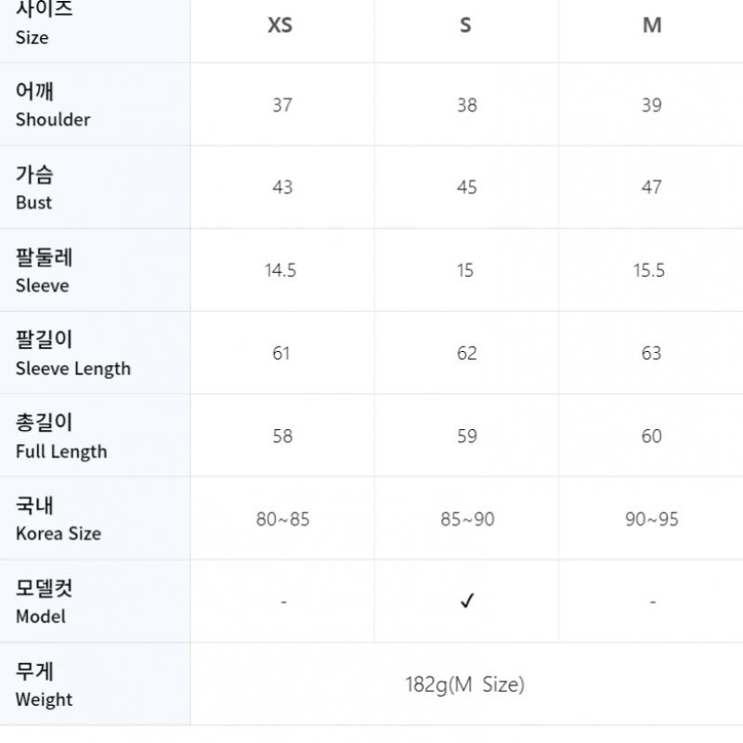Viewport: 743px width, 743px height.
Task: Select the S size column header
Action: (x=465, y=26)
